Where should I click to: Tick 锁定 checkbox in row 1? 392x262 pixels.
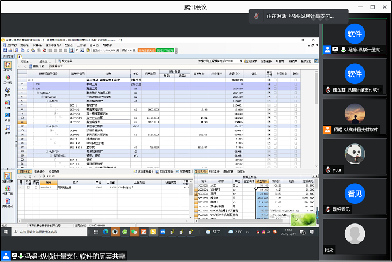click(x=296, y=80)
